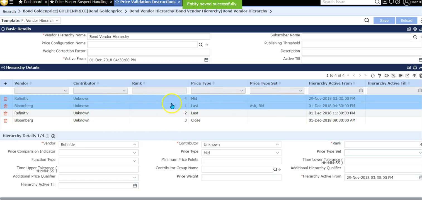Delete the Refinitiv rank 4 row
This screenshot has width=422, height=200.
tap(6, 99)
